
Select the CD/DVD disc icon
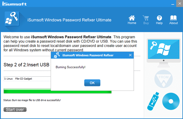tap(171, 101)
